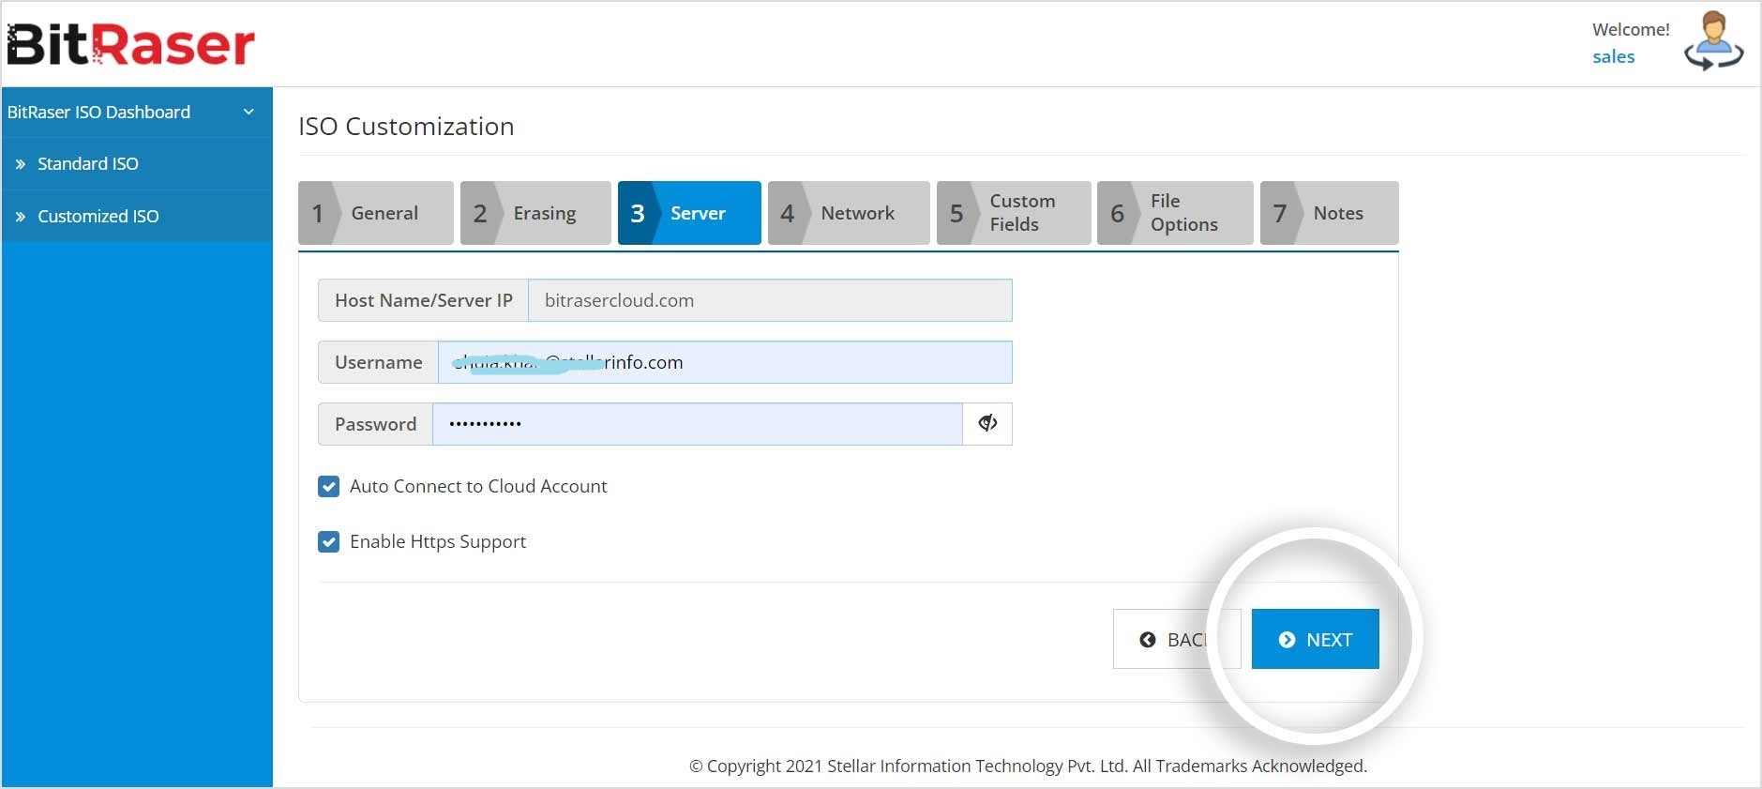Click the Password input field
This screenshot has height=789, width=1762.
click(x=698, y=424)
